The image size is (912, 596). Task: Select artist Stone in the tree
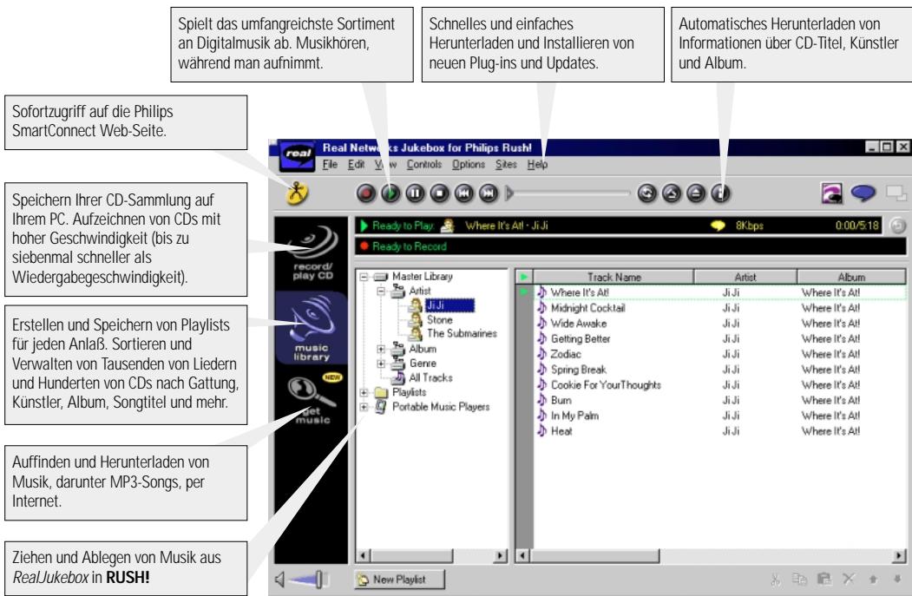click(439, 320)
